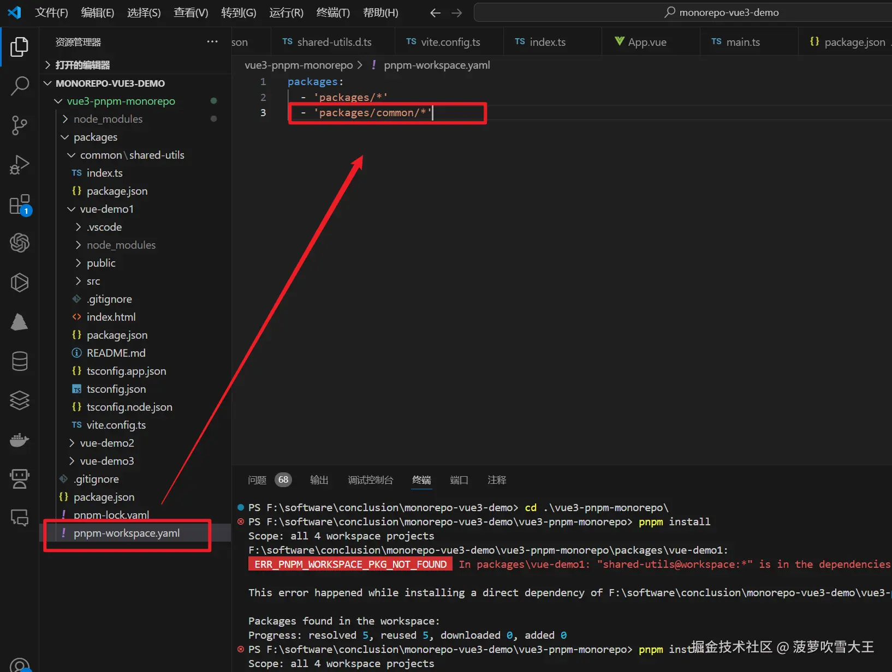The height and width of the screenshot is (672, 892).
Task: Switch to 端口 panel tab
Action: tap(459, 480)
